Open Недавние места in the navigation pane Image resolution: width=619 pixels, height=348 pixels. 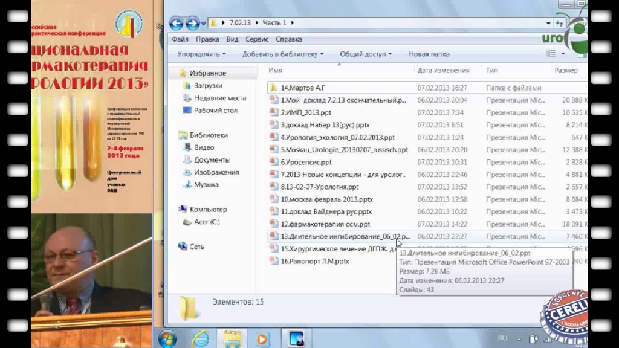pyautogui.click(x=219, y=98)
